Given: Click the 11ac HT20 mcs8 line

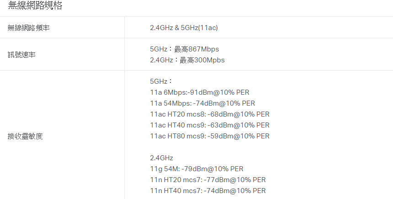Looking at the screenshot, I should tap(210, 114).
